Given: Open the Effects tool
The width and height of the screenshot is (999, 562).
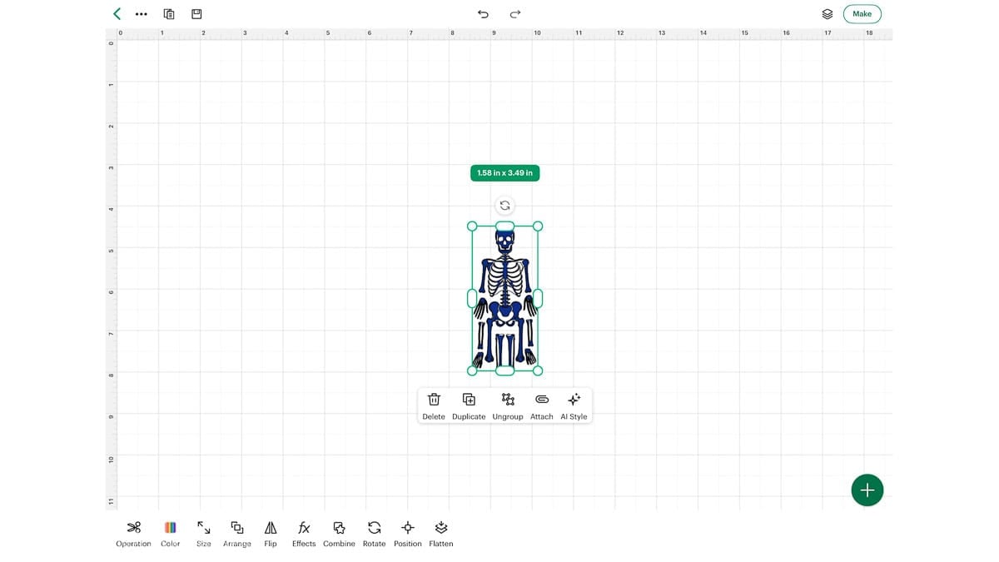Looking at the screenshot, I should click(x=304, y=534).
